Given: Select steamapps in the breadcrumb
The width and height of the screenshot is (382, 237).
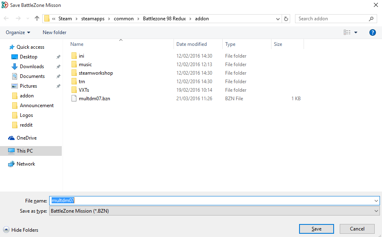Looking at the screenshot, I should [93, 19].
